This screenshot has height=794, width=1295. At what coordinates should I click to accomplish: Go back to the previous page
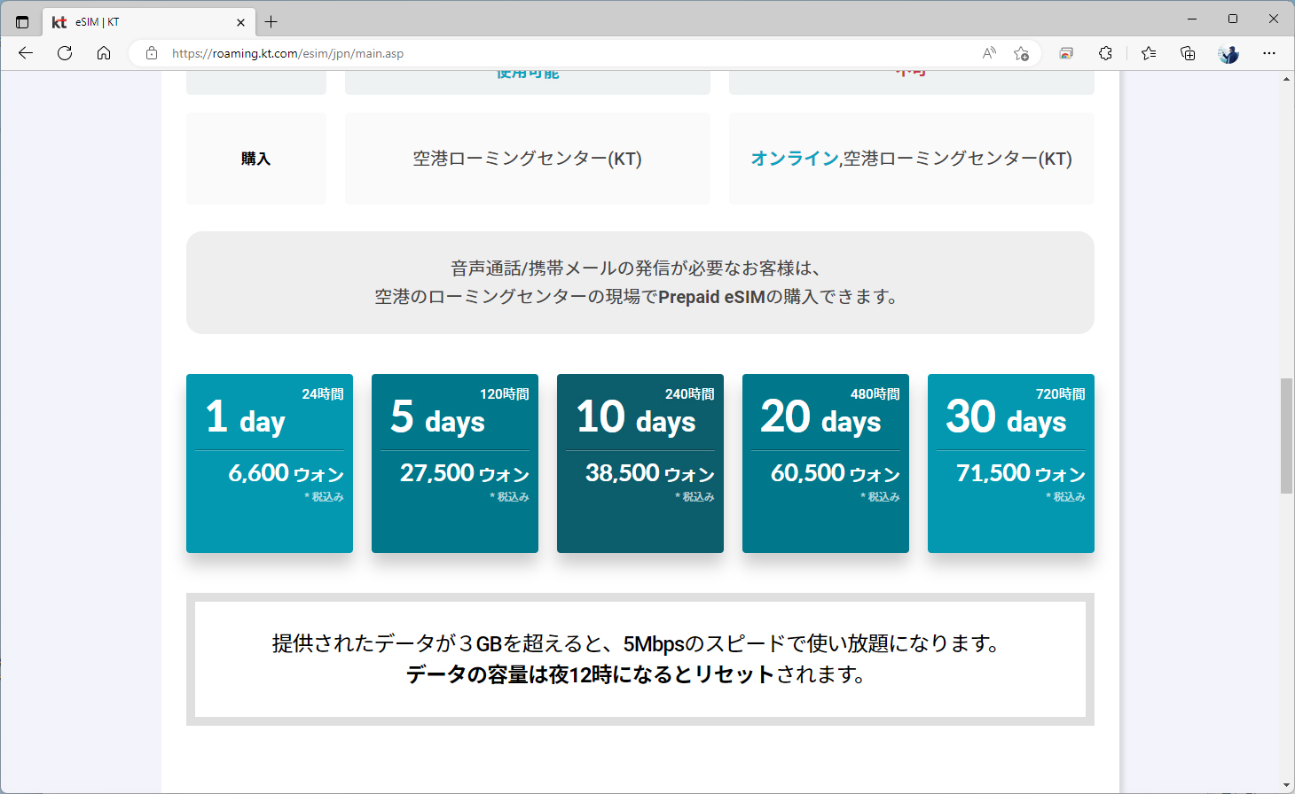(24, 53)
